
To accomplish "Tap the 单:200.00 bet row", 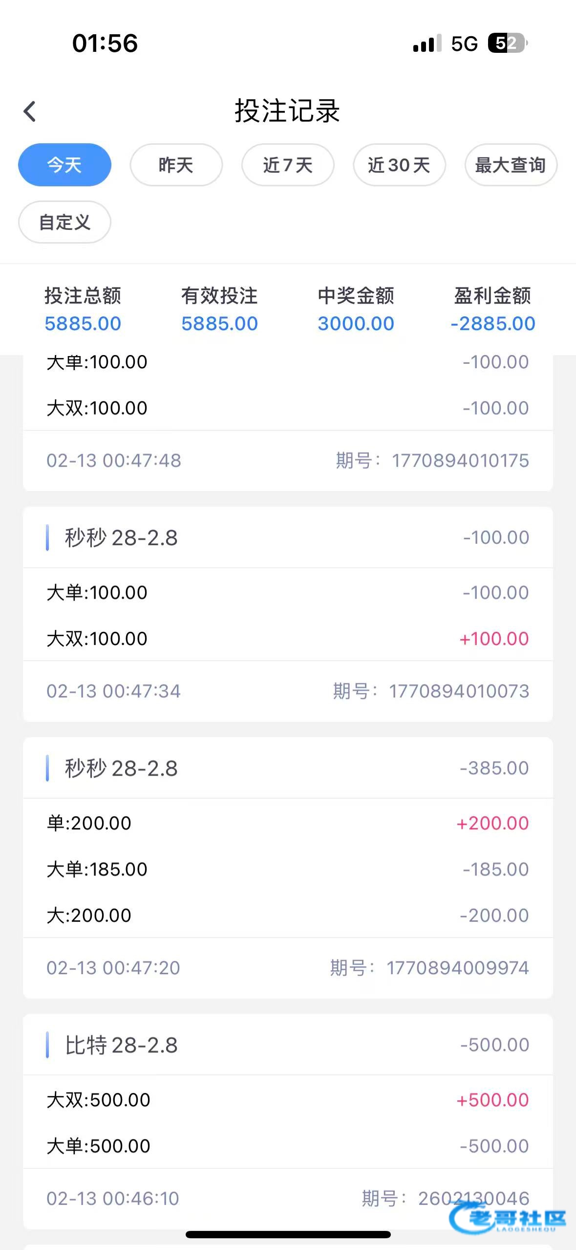I will tap(288, 823).
